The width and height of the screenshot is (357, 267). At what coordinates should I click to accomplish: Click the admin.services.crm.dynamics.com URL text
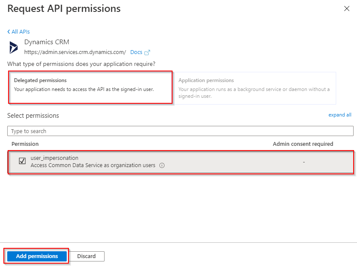pos(75,52)
